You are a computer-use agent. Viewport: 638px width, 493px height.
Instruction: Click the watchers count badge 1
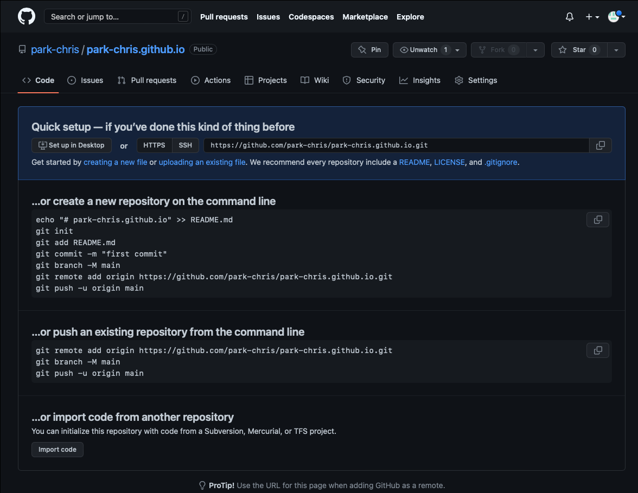[x=446, y=50]
